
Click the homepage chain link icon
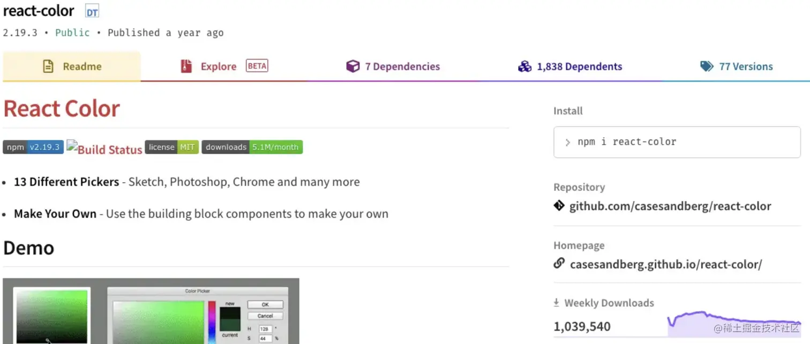[559, 263]
